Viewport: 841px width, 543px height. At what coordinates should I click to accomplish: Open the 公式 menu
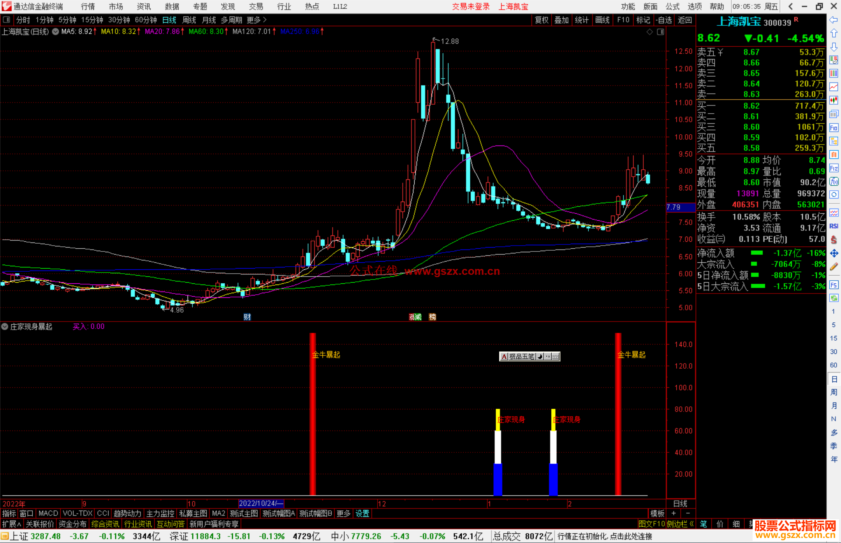point(672,6)
